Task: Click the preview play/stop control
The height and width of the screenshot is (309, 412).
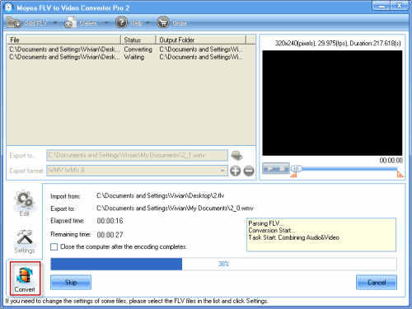Action: click(x=276, y=168)
